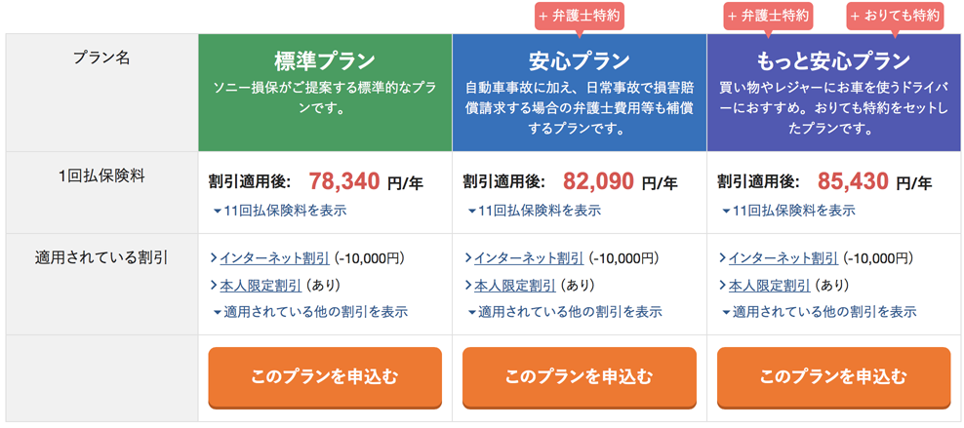Open 本人限定割引 link in 安心プラン column

point(515,285)
